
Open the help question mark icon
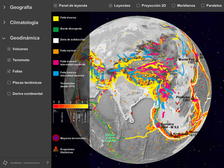pyautogui.click(x=47, y=163)
